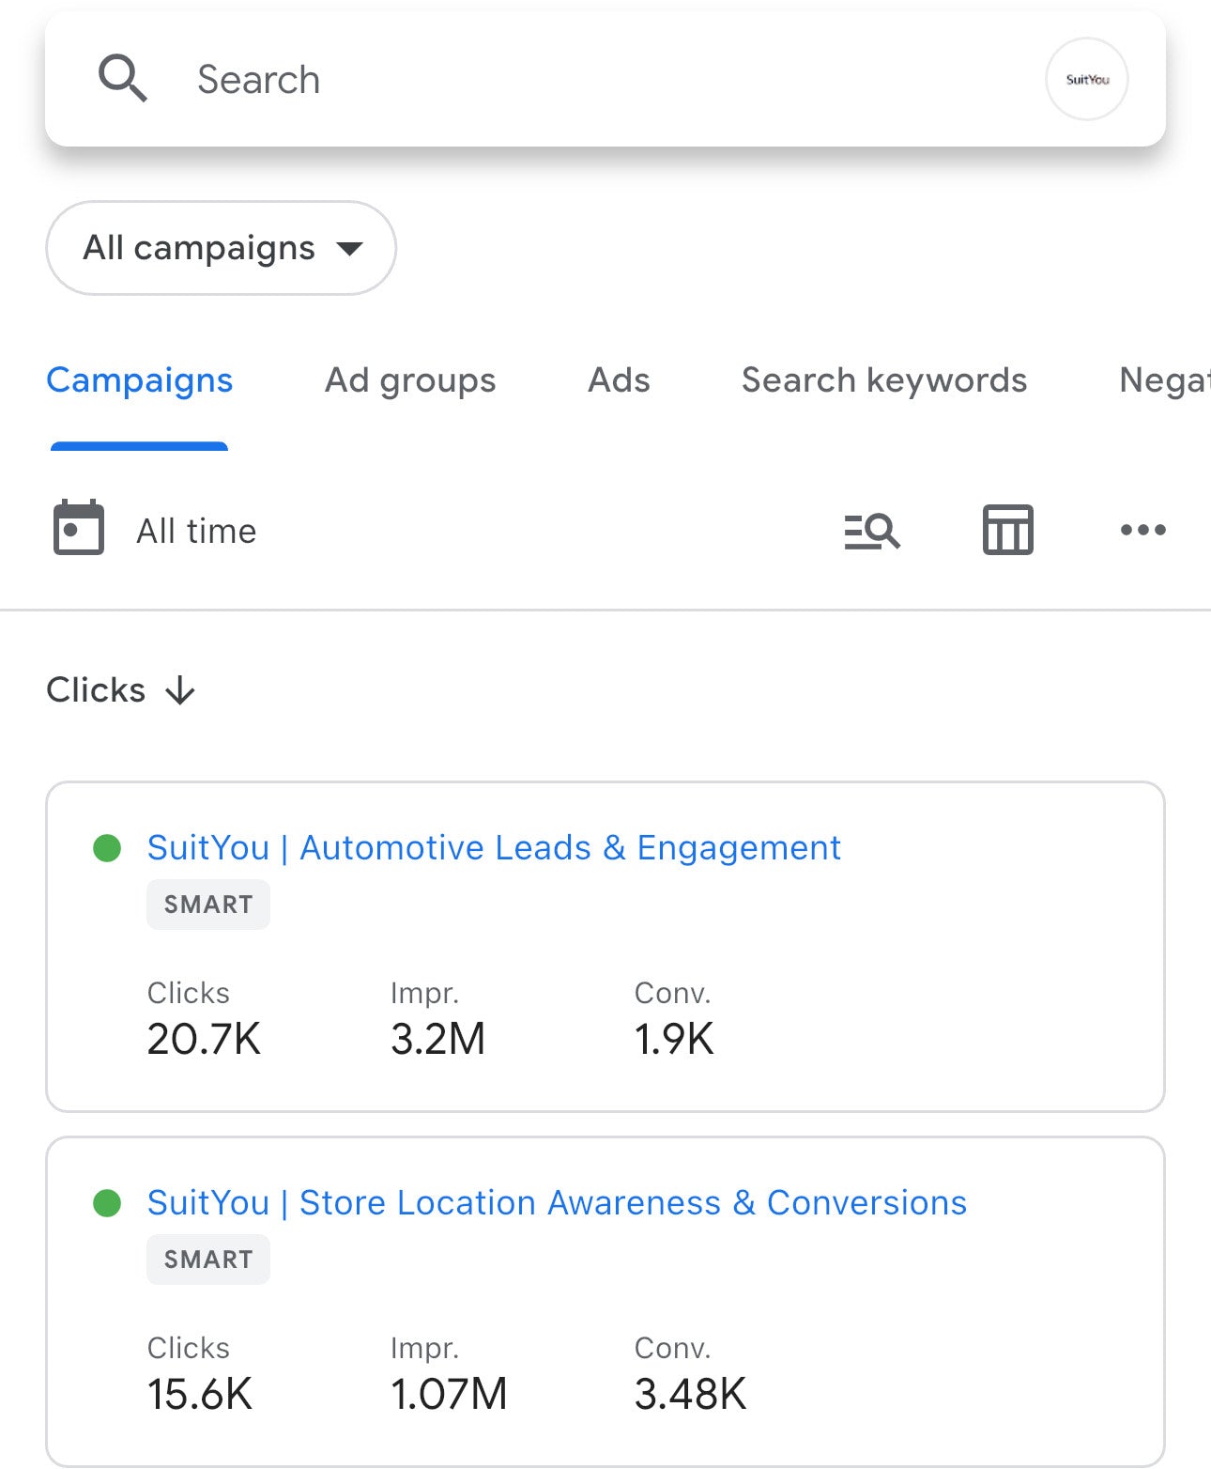This screenshot has width=1211, height=1469.
Task: Change the Clicks sort metric
Action: (x=96, y=690)
